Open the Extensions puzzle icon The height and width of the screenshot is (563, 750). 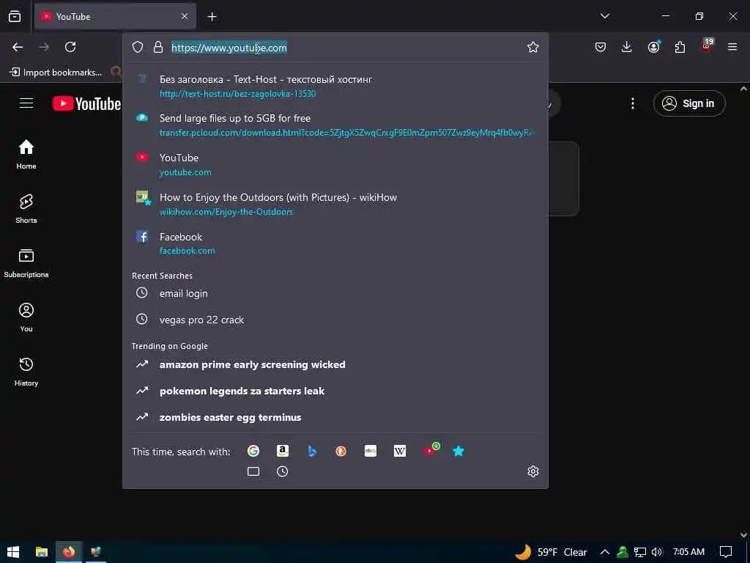click(680, 47)
